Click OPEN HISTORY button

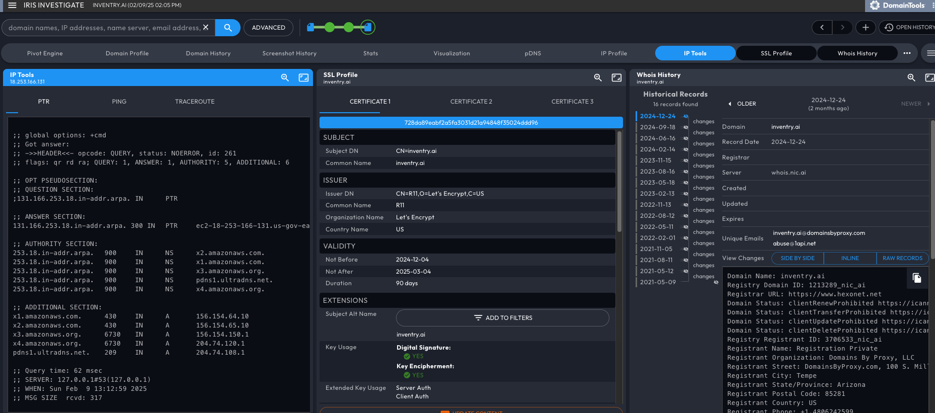[908, 27]
